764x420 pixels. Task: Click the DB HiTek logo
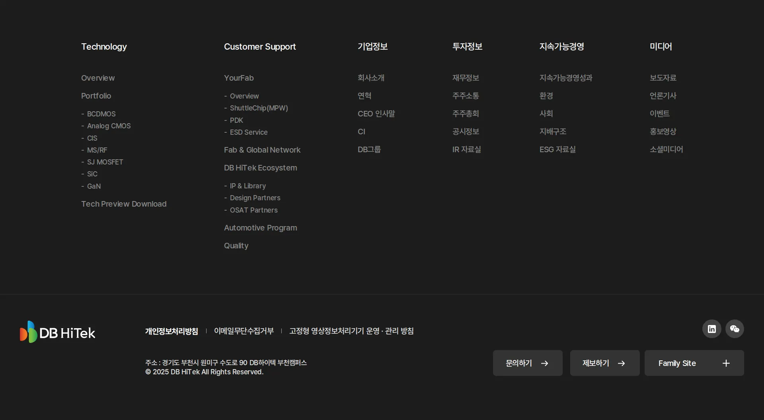click(58, 332)
